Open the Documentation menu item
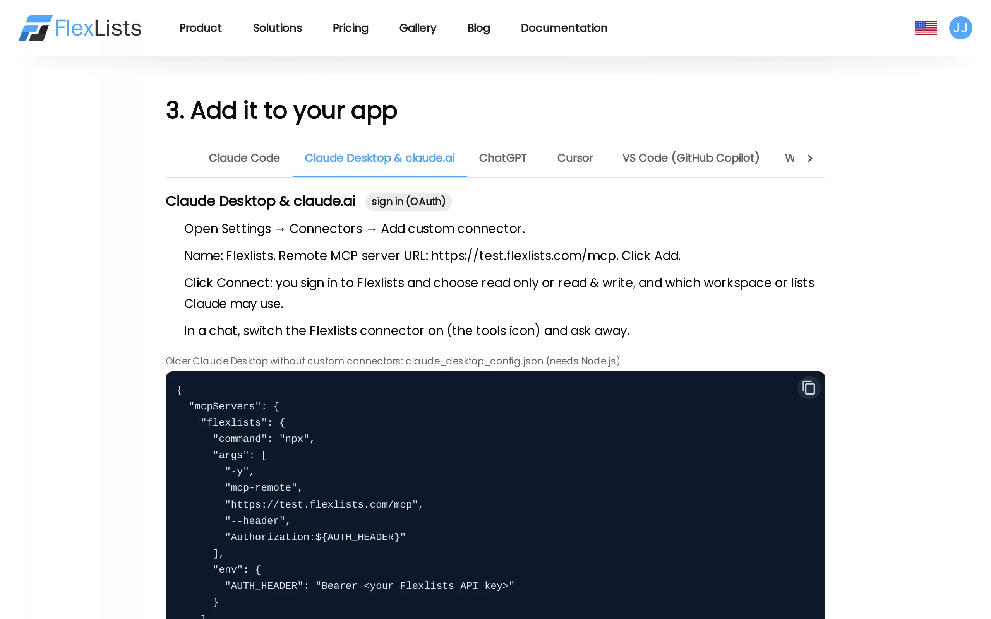This screenshot has width=991, height=619. pos(564,28)
